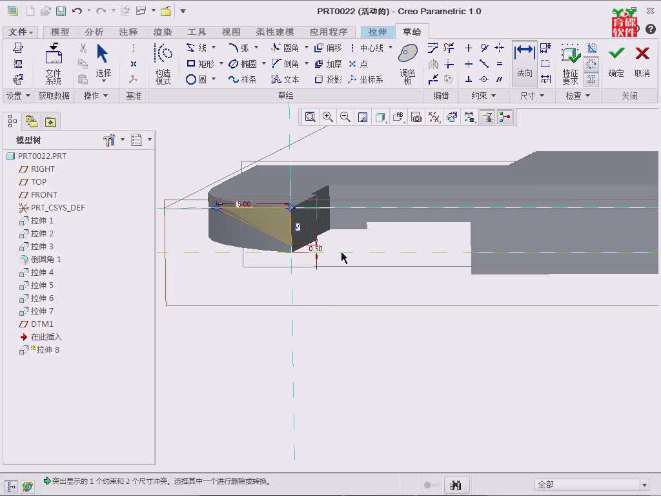Apply the Parallel constraint icon
The width and height of the screenshot is (661, 496).
point(500,79)
